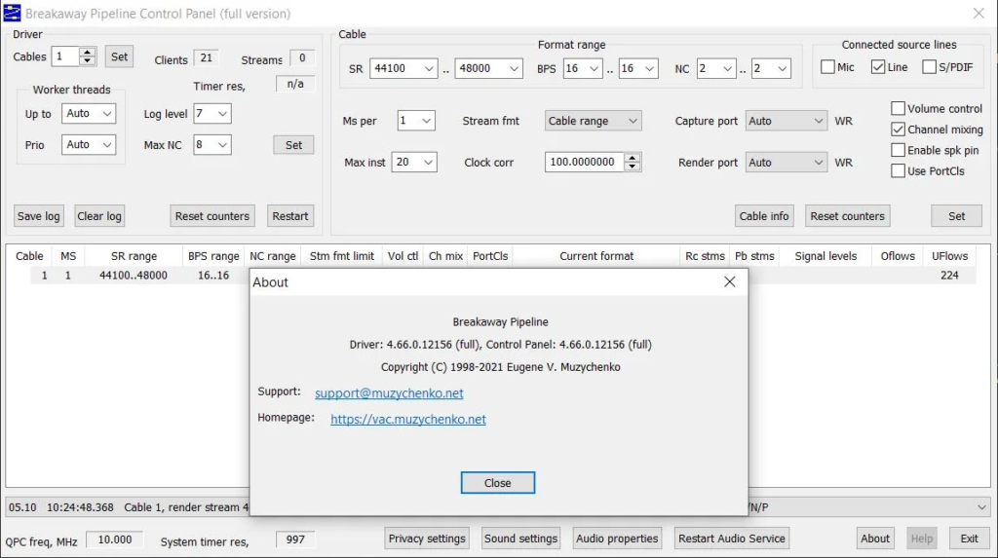
Task: Click the Close button in About dialog
Action: 498,483
